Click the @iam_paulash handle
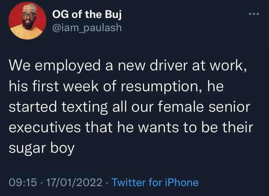The image size is (269, 196). [x=87, y=28]
